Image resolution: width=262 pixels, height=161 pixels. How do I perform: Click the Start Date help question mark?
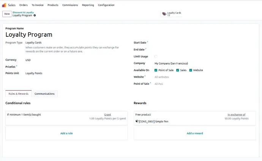pos(147,42)
